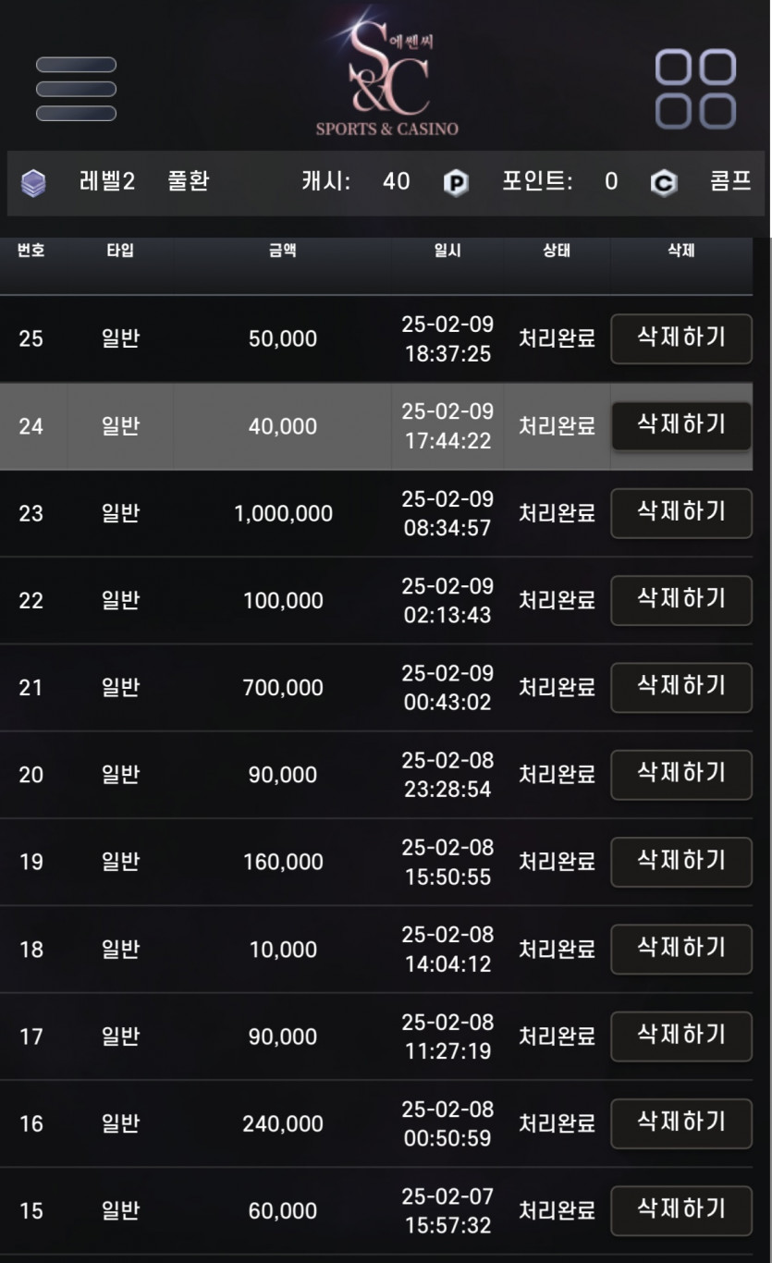Delete entry 15 dated 25-02-07

(x=681, y=1210)
